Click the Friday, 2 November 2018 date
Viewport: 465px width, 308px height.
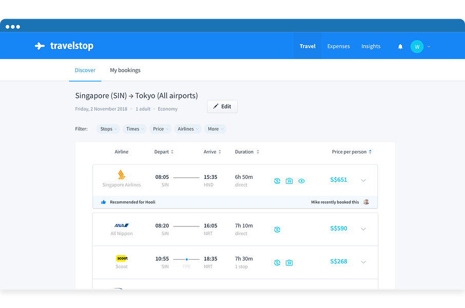click(101, 109)
